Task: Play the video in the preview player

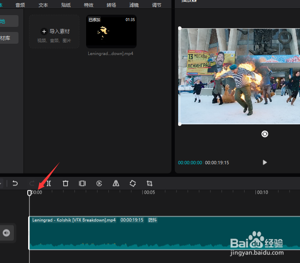Action: tap(265, 163)
